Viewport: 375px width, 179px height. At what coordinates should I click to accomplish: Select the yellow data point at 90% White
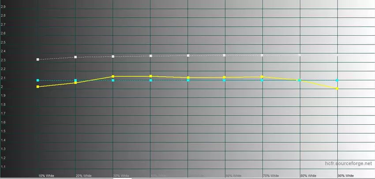pos(337,89)
